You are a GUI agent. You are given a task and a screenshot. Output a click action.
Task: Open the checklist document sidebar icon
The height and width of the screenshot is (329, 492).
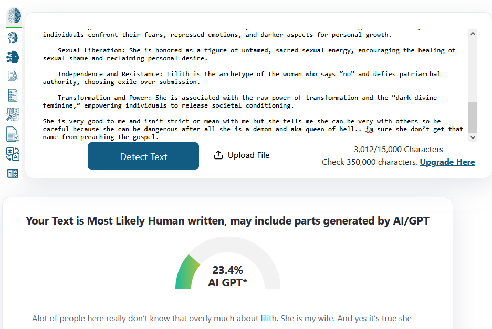click(x=13, y=95)
